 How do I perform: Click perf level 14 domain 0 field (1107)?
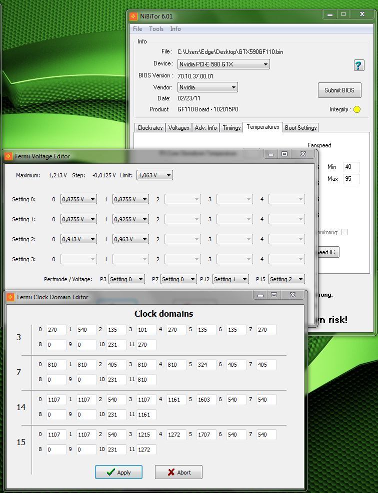(56, 399)
